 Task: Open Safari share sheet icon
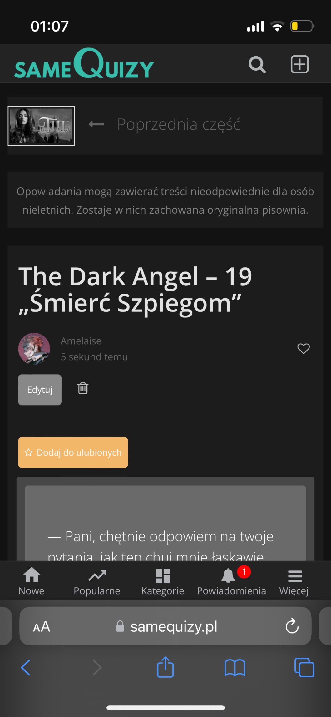pos(165,667)
